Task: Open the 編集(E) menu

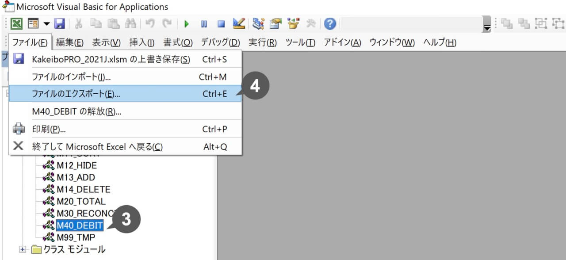Action: (x=69, y=42)
